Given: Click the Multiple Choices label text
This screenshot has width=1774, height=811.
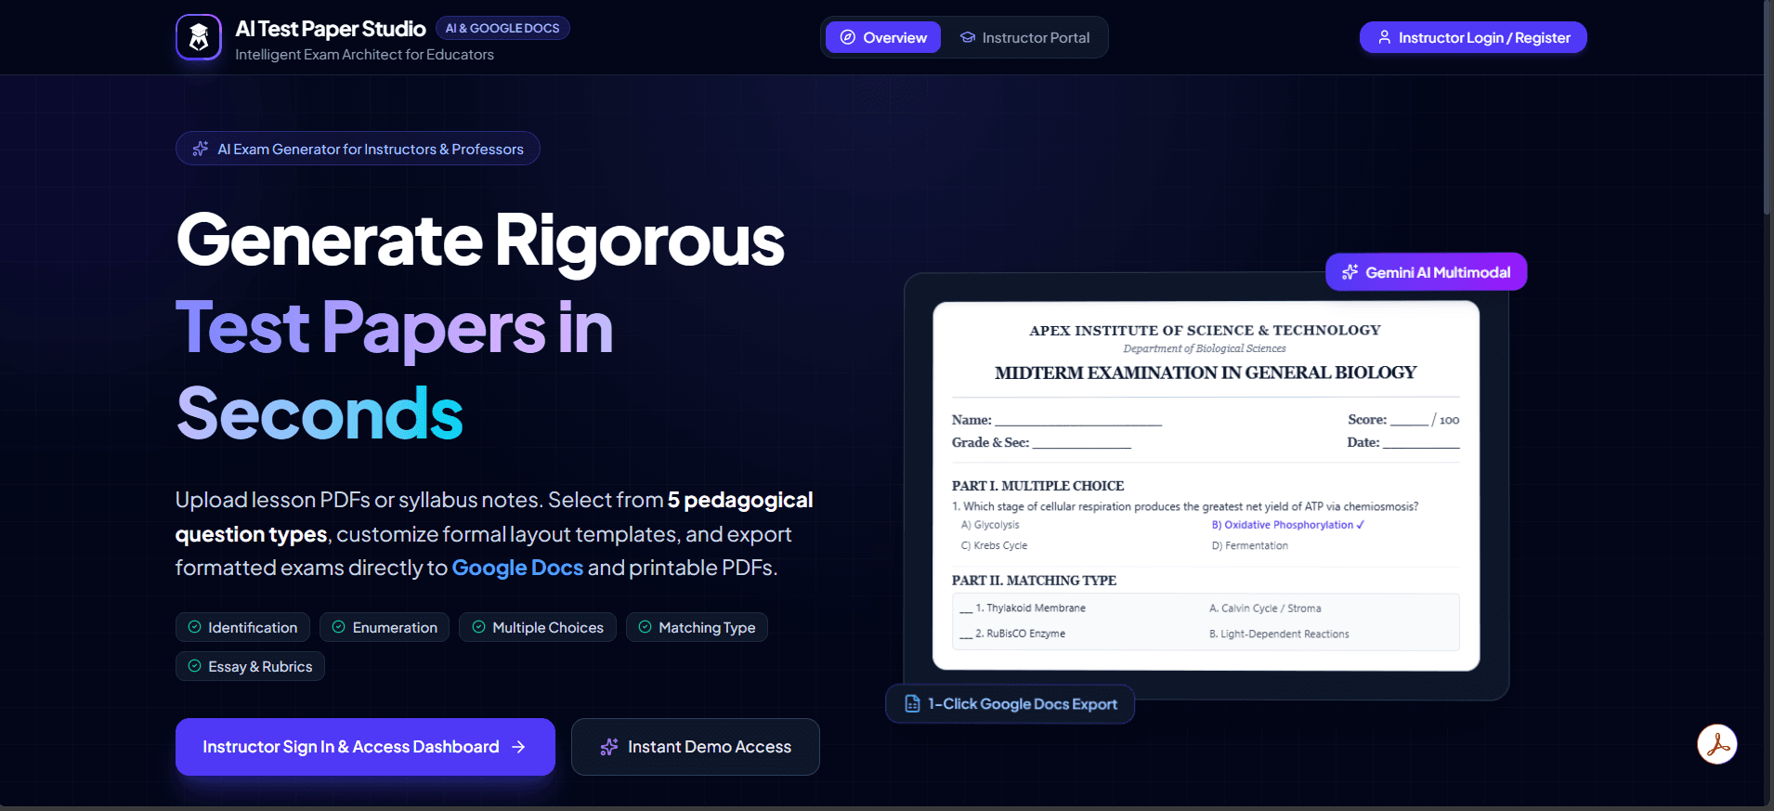Looking at the screenshot, I should (548, 628).
